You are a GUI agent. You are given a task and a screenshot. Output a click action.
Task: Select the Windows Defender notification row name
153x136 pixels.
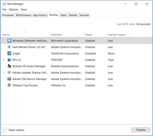pos(30,41)
